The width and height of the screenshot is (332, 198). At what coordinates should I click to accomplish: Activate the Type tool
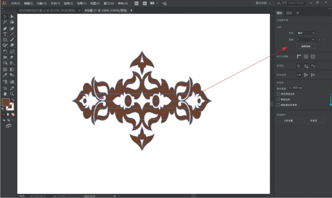click(x=5, y=34)
